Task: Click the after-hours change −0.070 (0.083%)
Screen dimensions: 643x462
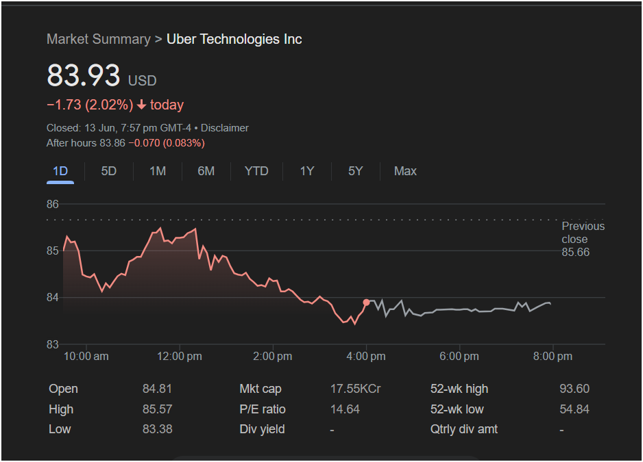Action: coord(167,143)
